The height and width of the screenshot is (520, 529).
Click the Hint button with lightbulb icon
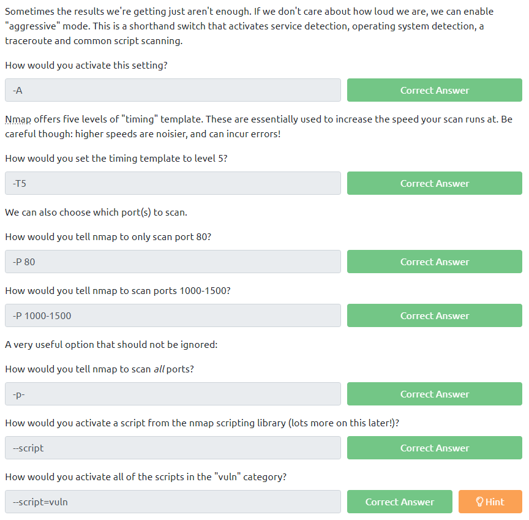tap(490, 502)
